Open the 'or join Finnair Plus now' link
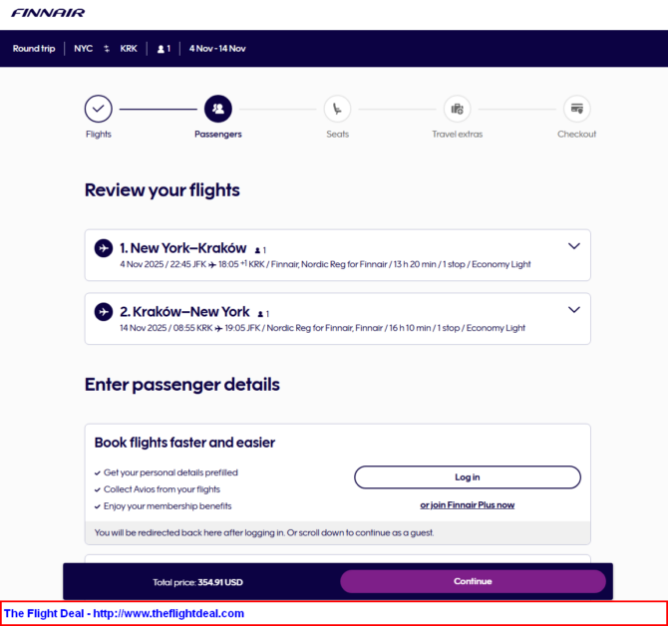The image size is (668, 626). tap(468, 505)
